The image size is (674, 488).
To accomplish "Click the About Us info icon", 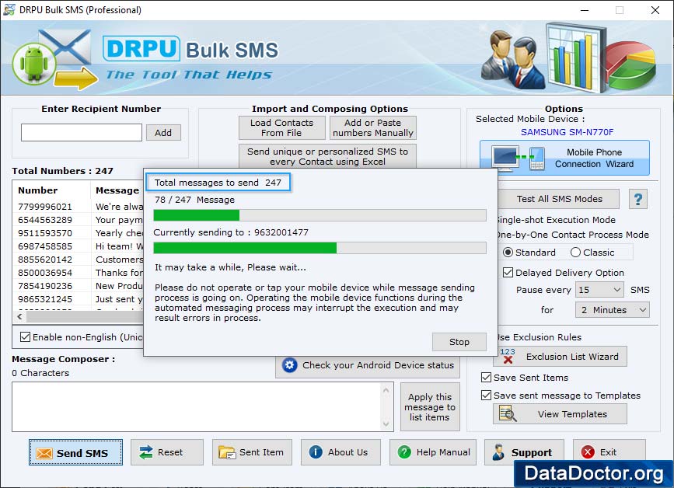I will (316, 452).
